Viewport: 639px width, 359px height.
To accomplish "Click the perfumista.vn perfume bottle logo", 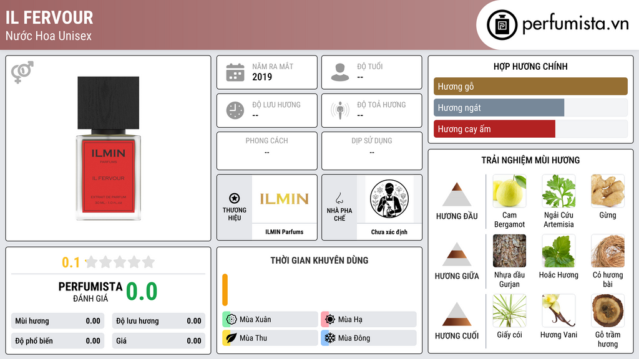I will pos(502,25).
